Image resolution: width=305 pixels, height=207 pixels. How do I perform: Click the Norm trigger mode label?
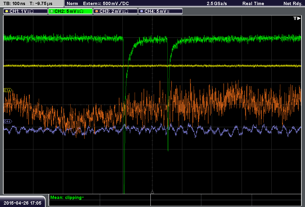point(72,4)
